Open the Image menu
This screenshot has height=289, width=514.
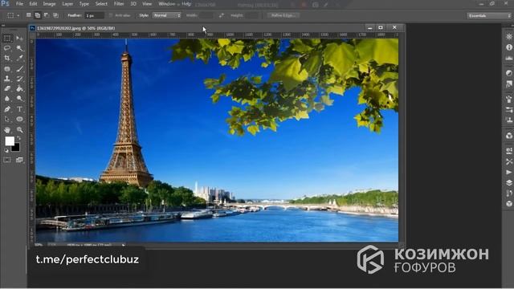(x=49, y=4)
